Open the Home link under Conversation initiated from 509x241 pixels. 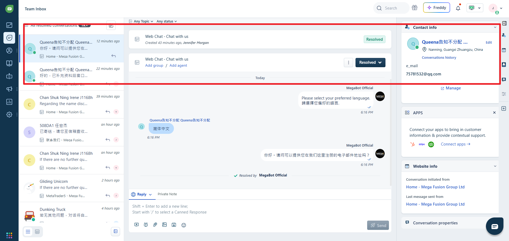click(435, 187)
